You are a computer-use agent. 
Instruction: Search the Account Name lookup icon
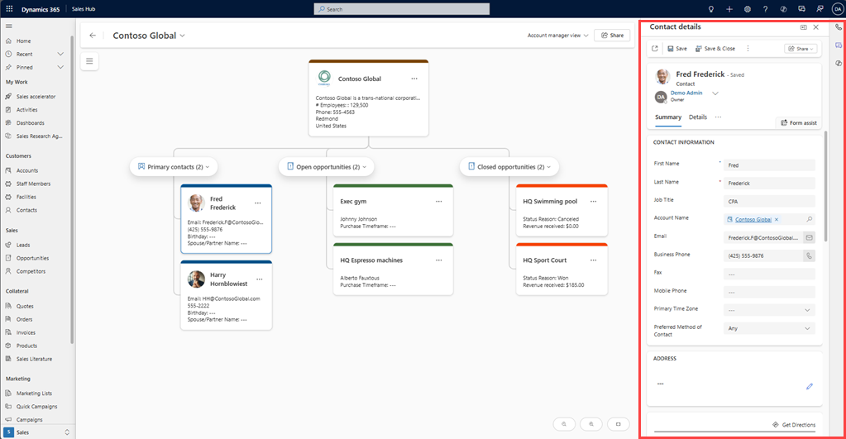click(810, 220)
